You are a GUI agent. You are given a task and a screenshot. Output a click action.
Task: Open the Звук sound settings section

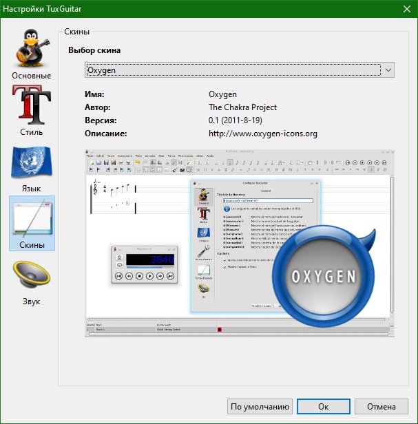32,280
